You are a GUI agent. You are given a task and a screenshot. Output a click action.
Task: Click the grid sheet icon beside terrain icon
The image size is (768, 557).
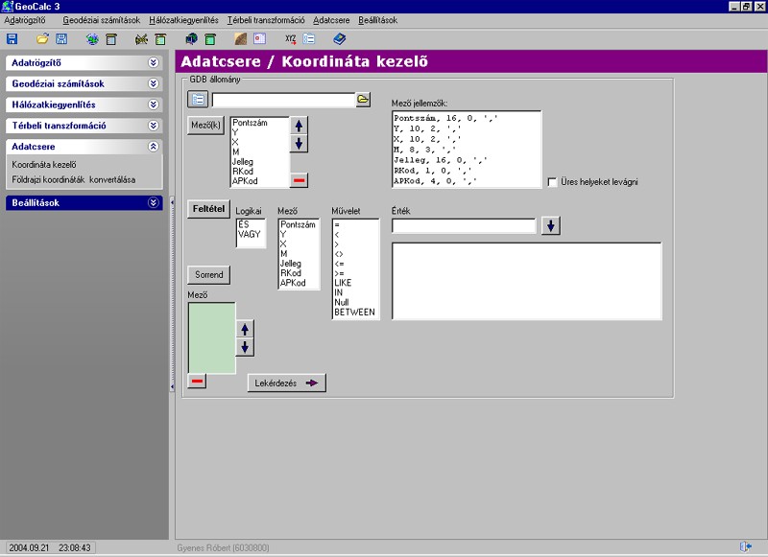259,38
